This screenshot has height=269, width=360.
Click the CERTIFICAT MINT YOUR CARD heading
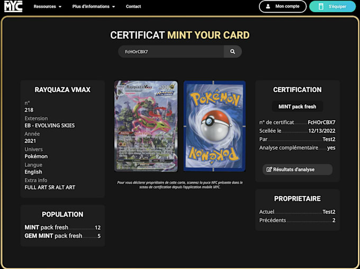coord(180,35)
